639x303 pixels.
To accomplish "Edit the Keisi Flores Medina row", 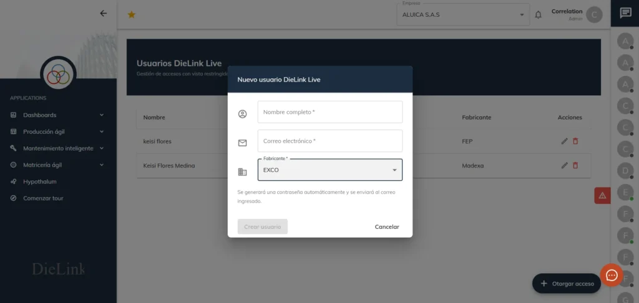I will pyautogui.click(x=564, y=165).
